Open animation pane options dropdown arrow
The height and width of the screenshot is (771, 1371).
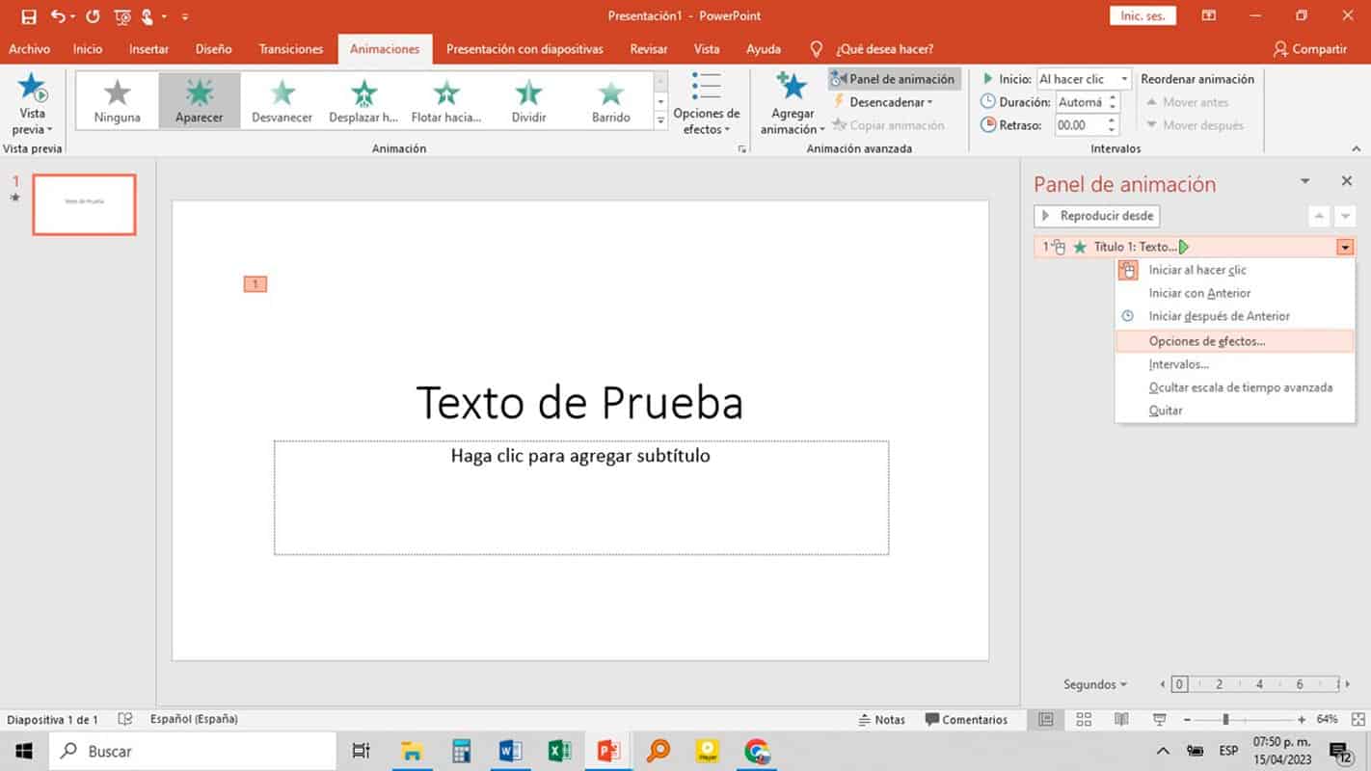click(1305, 181)
